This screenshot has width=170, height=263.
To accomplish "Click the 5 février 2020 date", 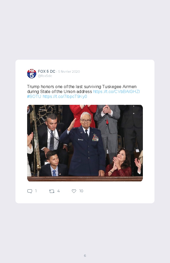I will (x=69, y=71).
